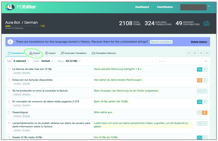This screenshot has height=141, width=218.
Task: Switch to the Translations tab
Action: 16,53
